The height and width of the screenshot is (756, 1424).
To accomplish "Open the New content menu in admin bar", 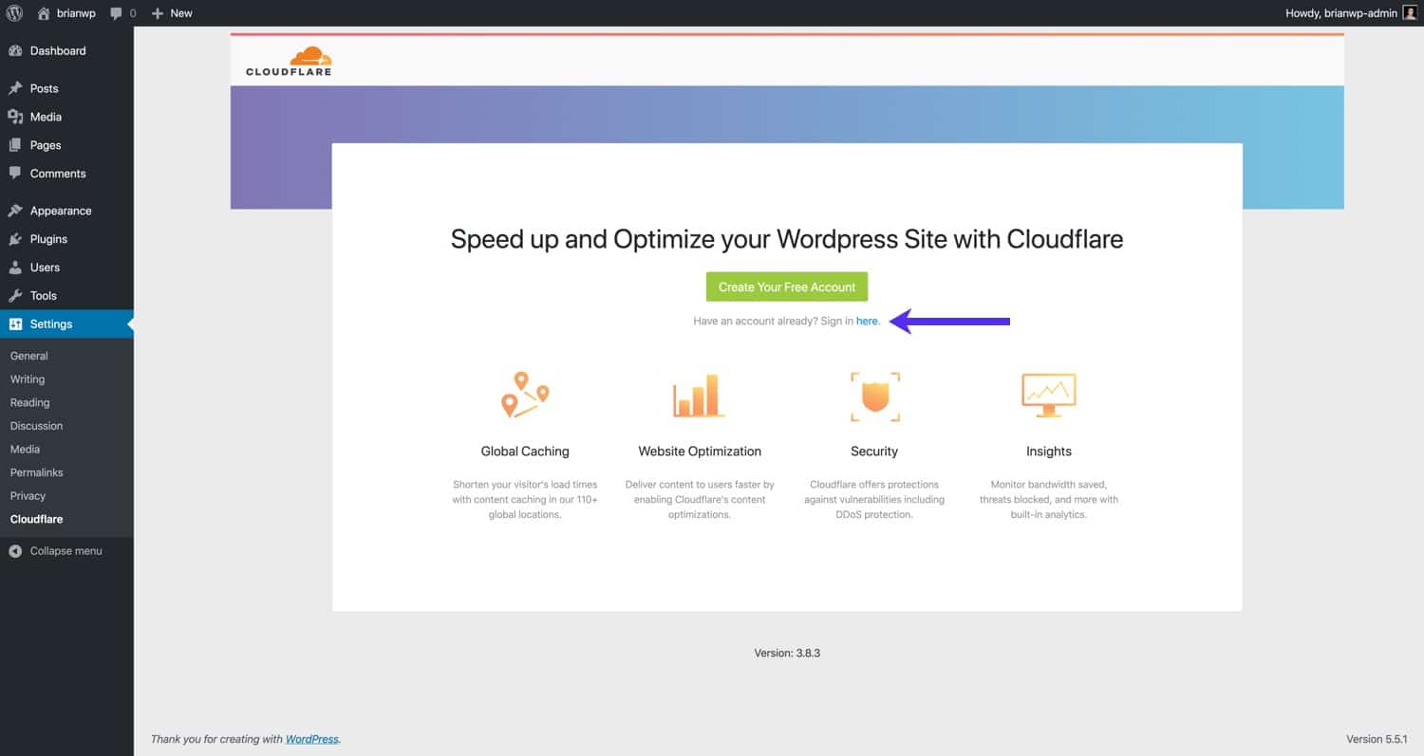I will pyautogui.click(x=171, y=13).
